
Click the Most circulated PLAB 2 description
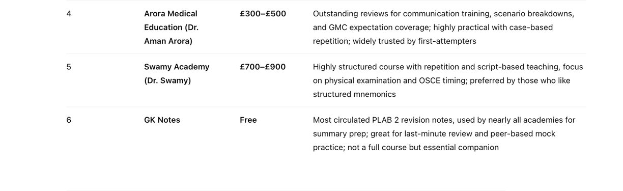click(444, 134)
